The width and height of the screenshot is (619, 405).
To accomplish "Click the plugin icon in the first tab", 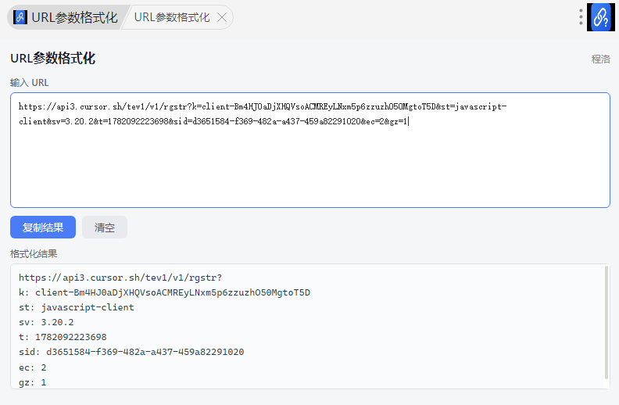I will [x=20, y=17].
